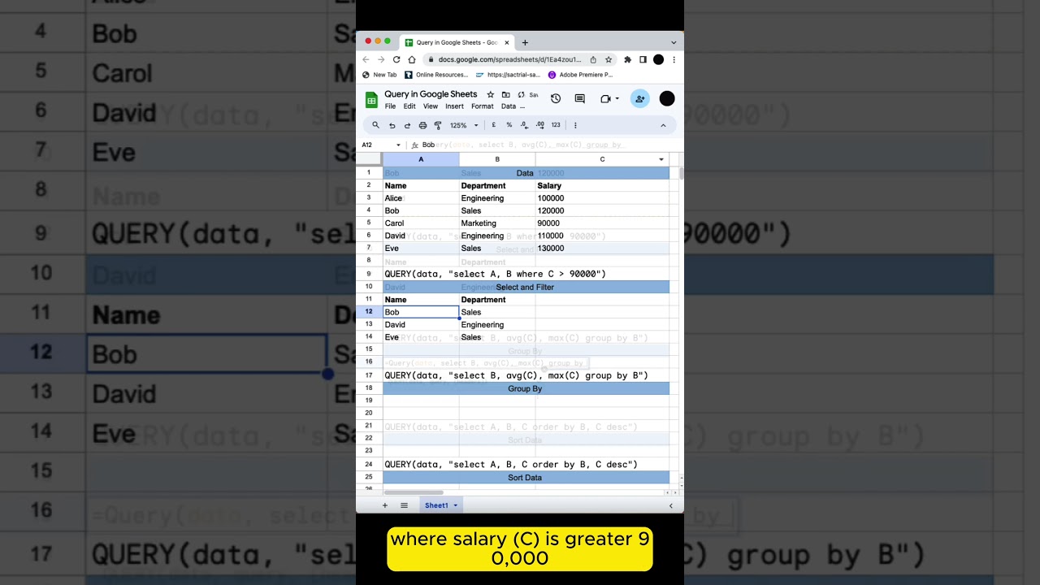Expand the Meet camera dropdown arrow
The height and width of the screenshot is (585, 1040).
click(617, 98)
